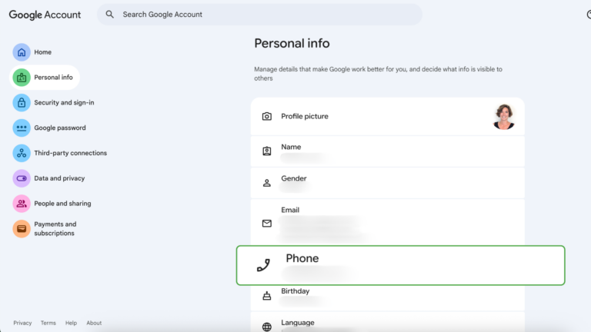The image size is (591, 332).
Task: Click the green Personal info badge icon
Action: 22,77
